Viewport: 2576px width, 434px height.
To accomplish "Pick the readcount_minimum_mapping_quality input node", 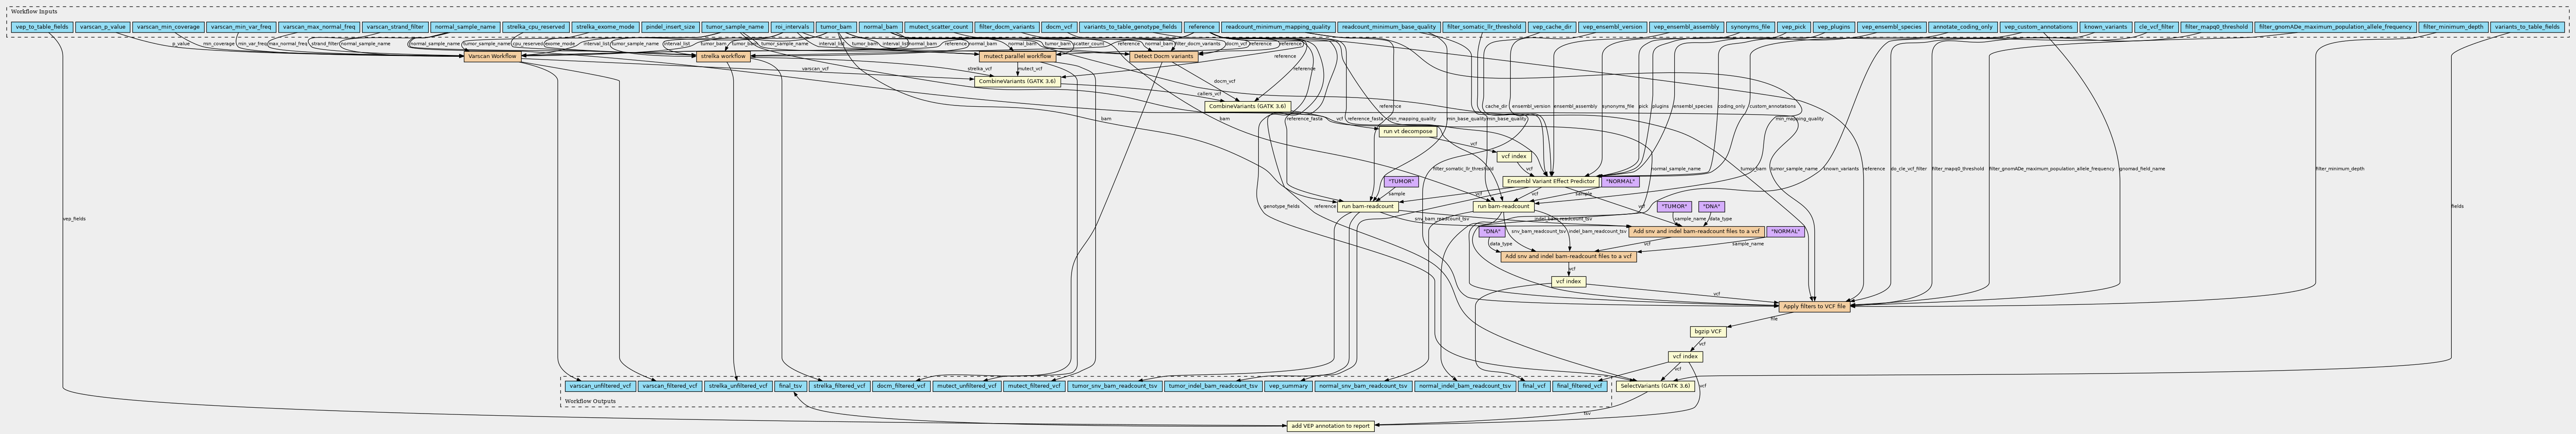I will click(1278, 27).
